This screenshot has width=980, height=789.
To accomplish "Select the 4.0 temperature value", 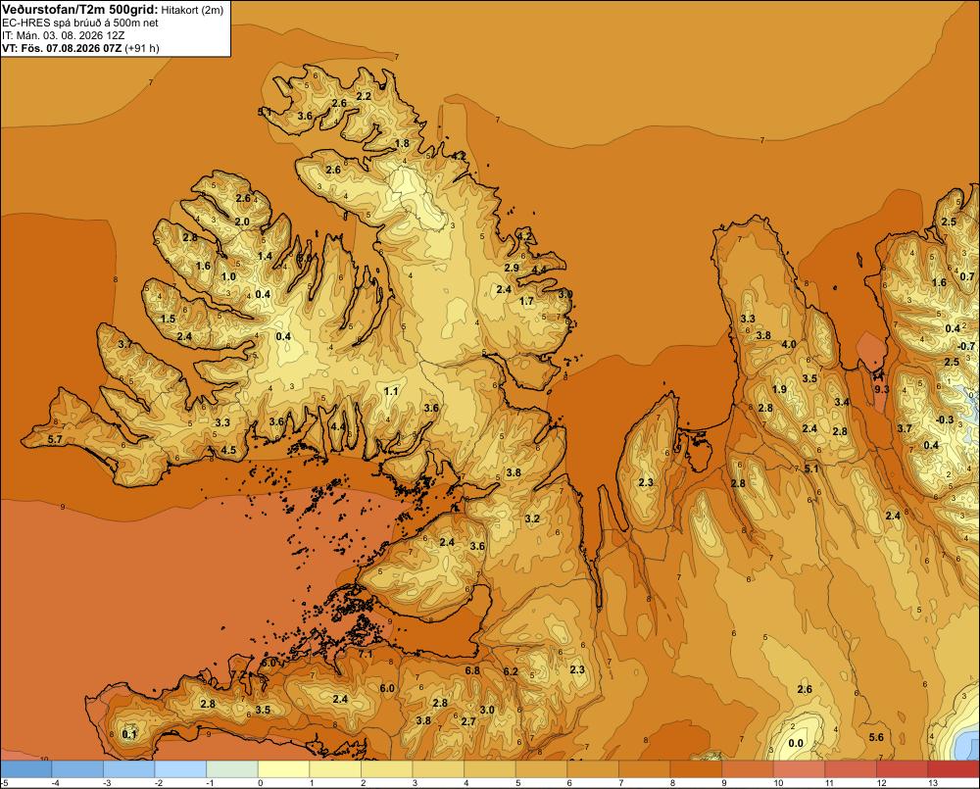I will [x=789, y=344].
